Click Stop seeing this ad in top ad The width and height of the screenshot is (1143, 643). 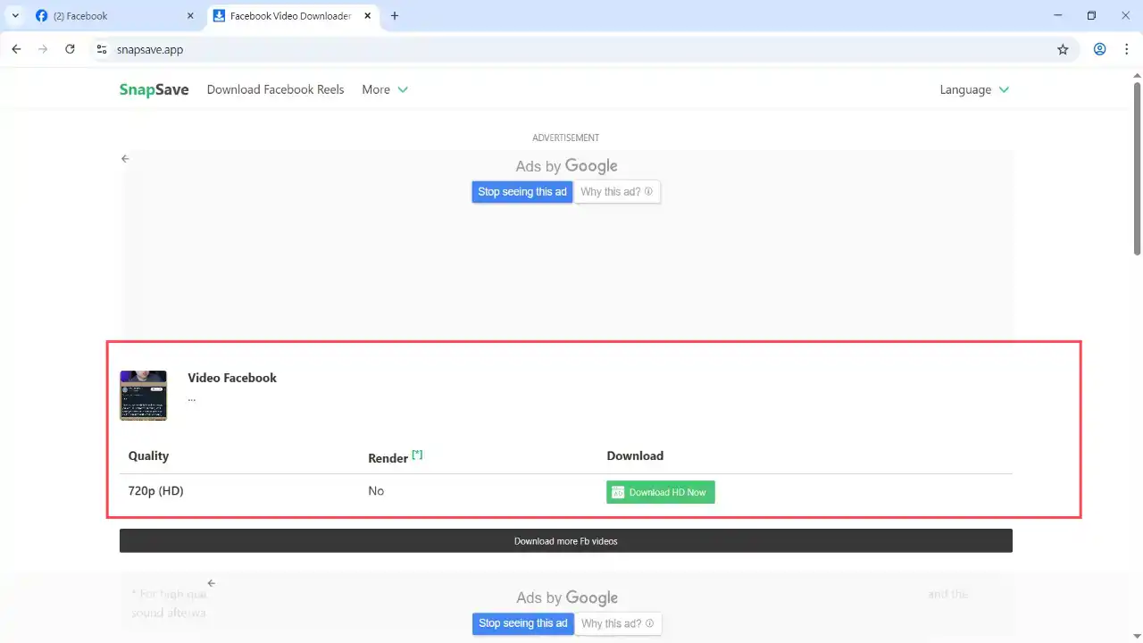coord(521,192)
